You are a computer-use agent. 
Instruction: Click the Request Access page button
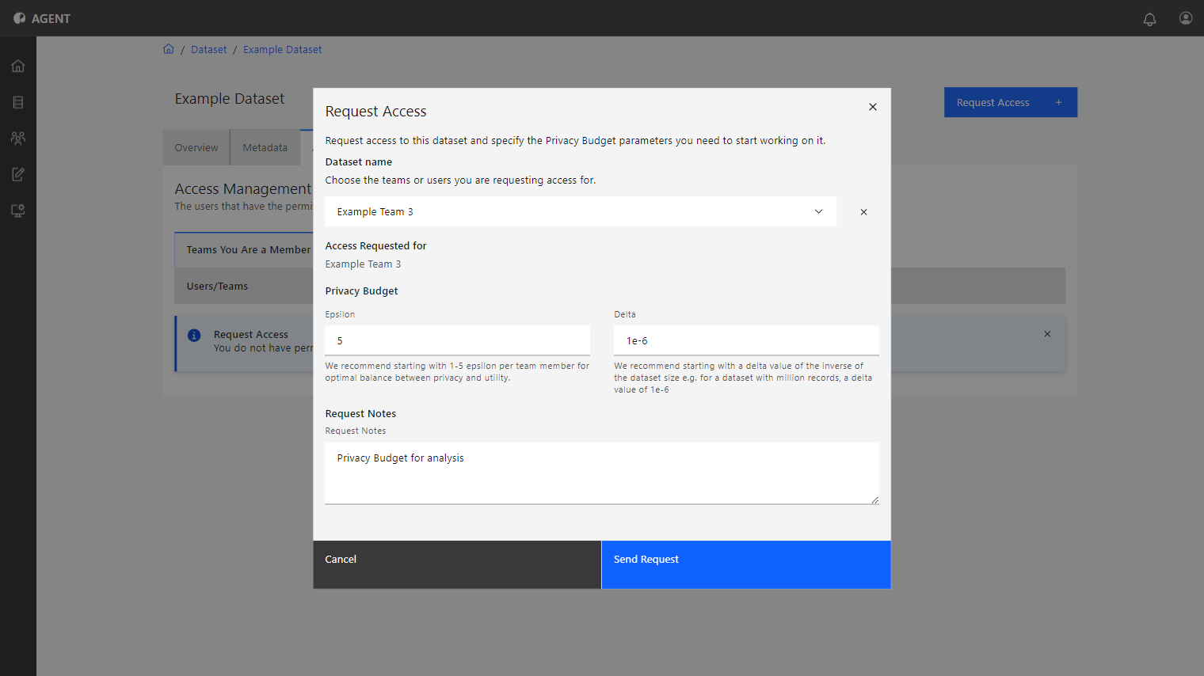point(1011,102)
